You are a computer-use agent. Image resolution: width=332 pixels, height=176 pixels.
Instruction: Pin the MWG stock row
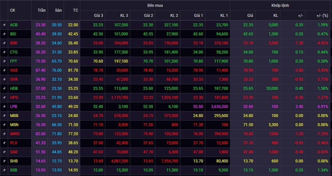(4, 134)
